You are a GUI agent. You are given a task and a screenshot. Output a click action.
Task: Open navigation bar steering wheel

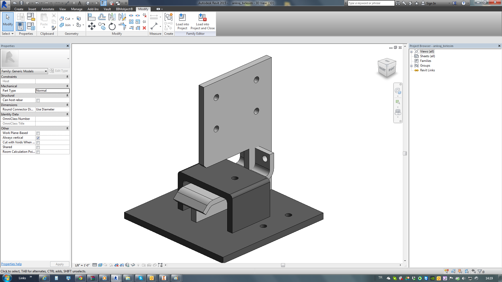[397, 91]
